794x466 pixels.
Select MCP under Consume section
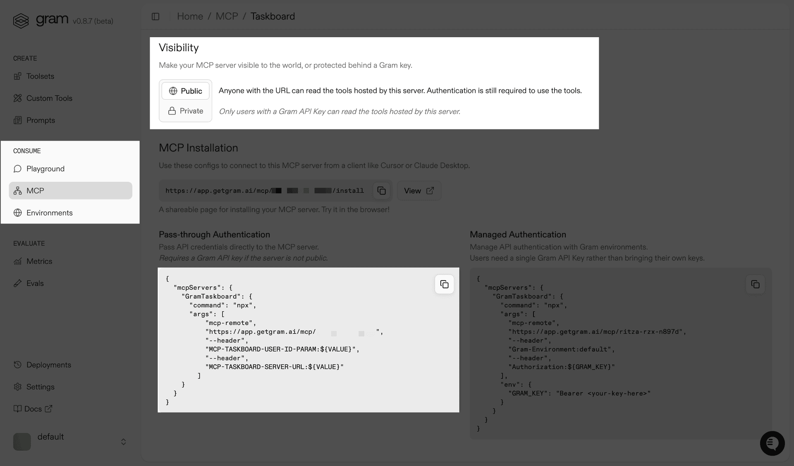pos(35,190)
